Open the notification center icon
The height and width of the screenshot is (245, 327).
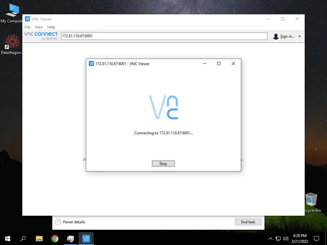pyautogui.click(x=316, y=239)
